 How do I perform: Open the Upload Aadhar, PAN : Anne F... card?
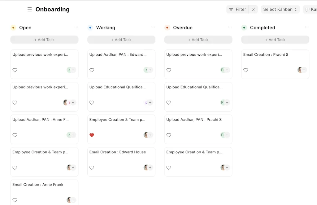(x=41, y=120)
